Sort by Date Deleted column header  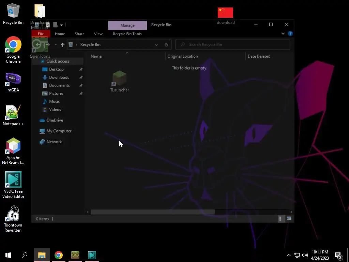tap(270, 56)
